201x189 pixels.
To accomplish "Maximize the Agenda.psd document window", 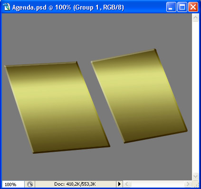I will pos(182,7).
